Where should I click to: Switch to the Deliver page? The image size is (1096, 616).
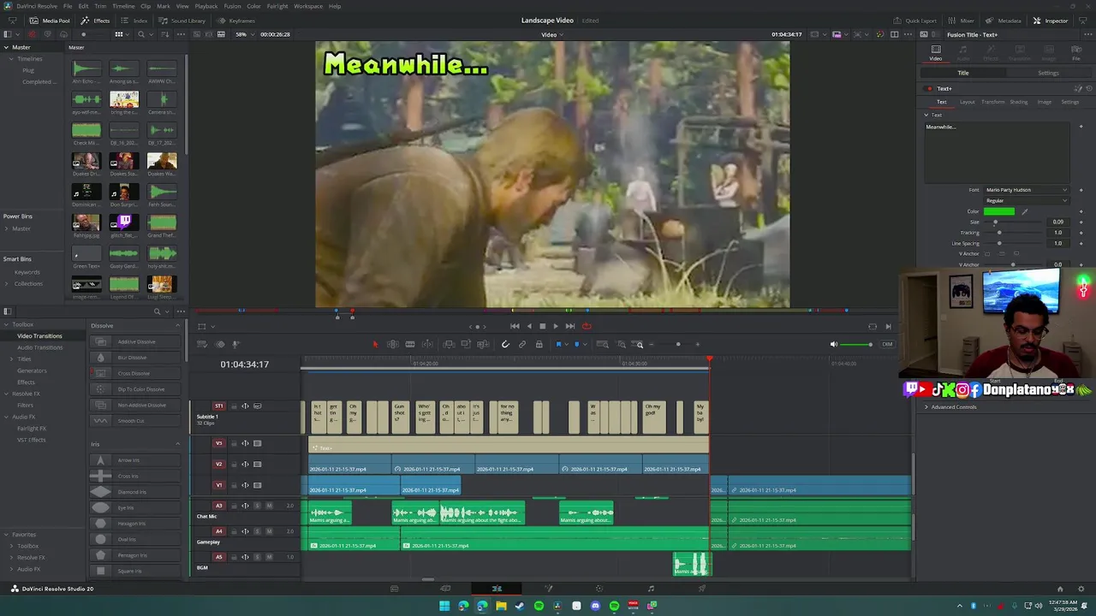[702, 589]
